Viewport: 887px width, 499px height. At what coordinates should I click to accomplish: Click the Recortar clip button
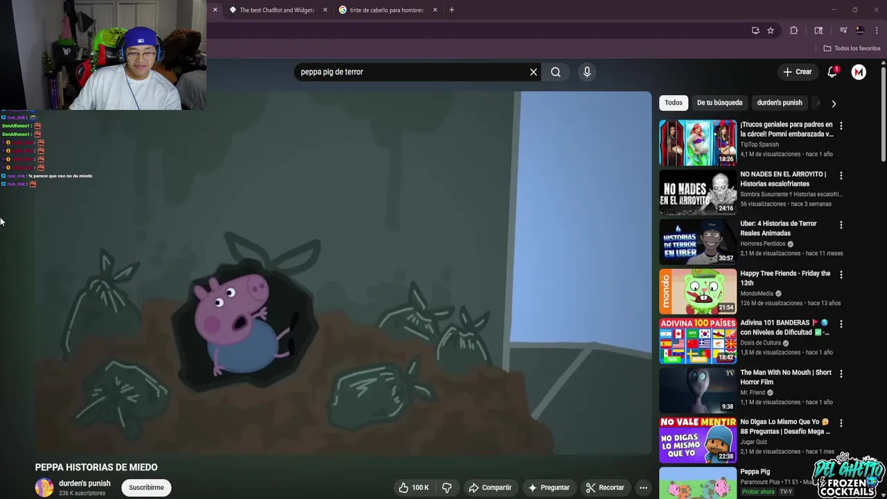(x=605, y=488)
